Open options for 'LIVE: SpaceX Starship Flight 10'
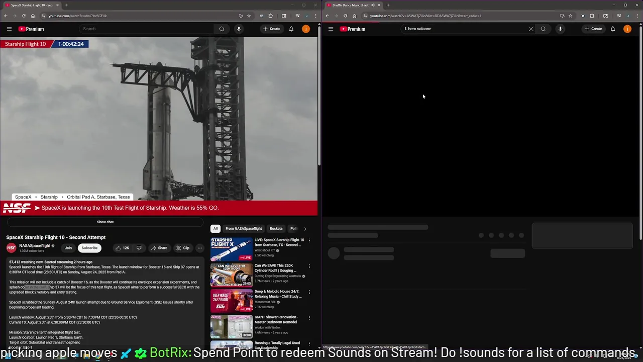Screen dimensions: 643x362 tap(309, 240)
